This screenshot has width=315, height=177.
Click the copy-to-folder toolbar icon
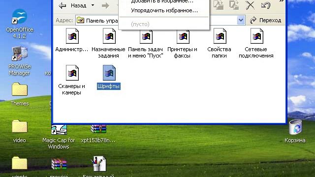[234, 5]
